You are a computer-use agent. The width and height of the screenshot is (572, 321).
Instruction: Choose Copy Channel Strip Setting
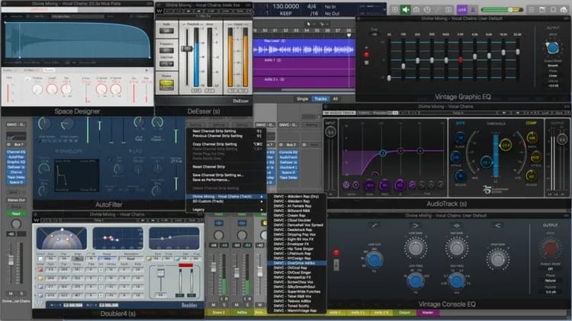point(226,144)
